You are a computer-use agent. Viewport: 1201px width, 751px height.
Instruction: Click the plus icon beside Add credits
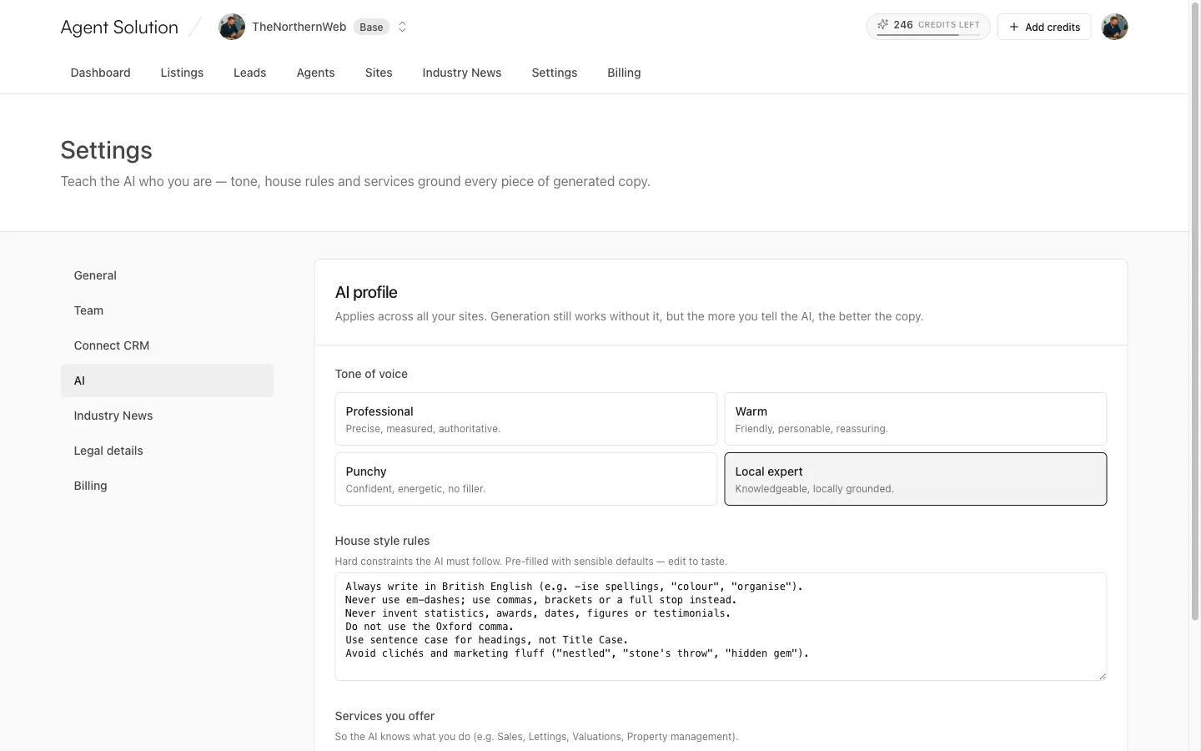[x=1014, y=27]
